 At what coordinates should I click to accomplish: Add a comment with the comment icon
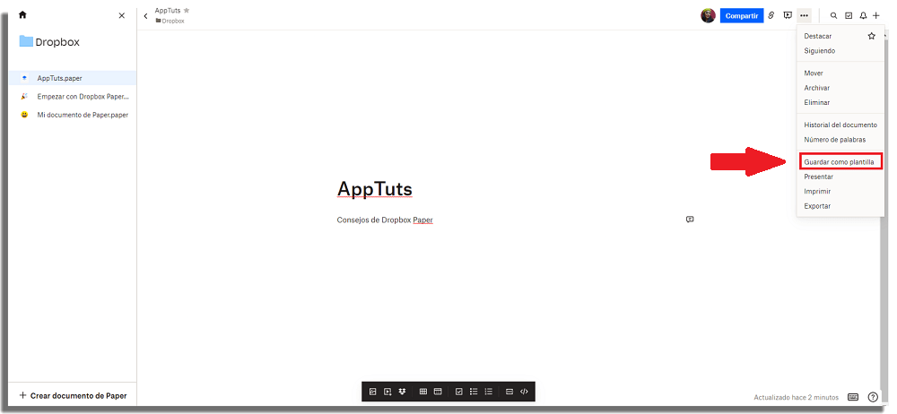[x=690, y=219]
